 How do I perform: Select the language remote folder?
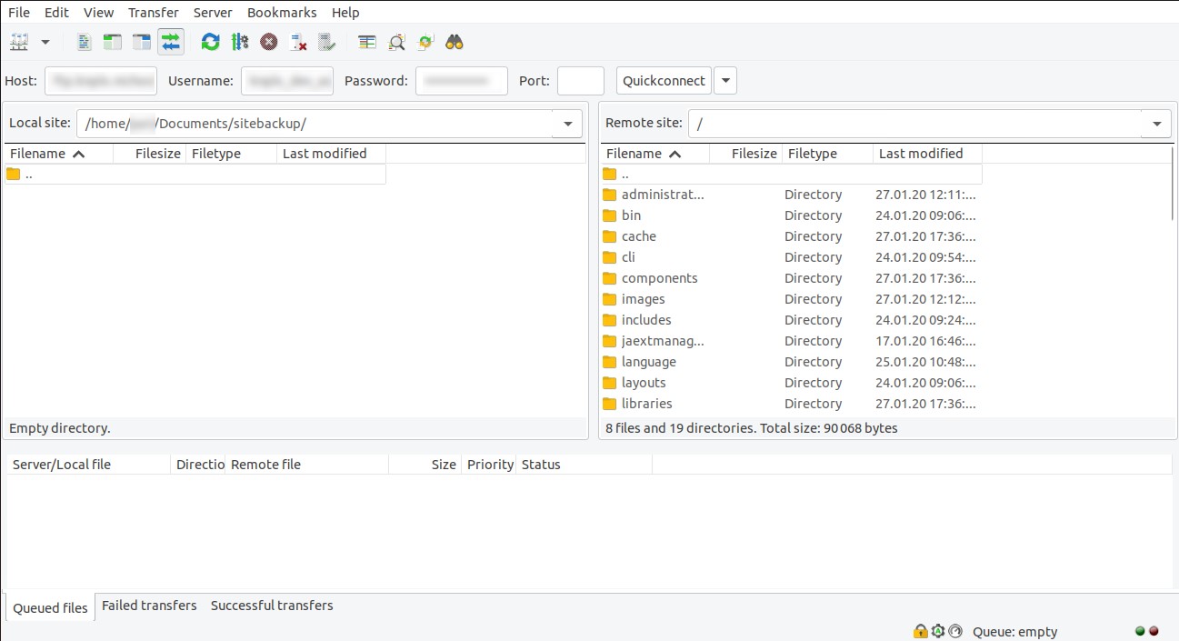pos(792,362)
